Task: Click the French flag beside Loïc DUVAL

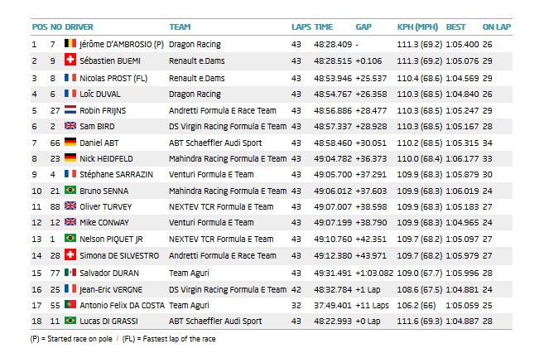Action: click(70, 93)
